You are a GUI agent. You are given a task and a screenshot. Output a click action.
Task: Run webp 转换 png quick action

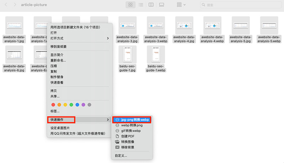click(132, 125)
